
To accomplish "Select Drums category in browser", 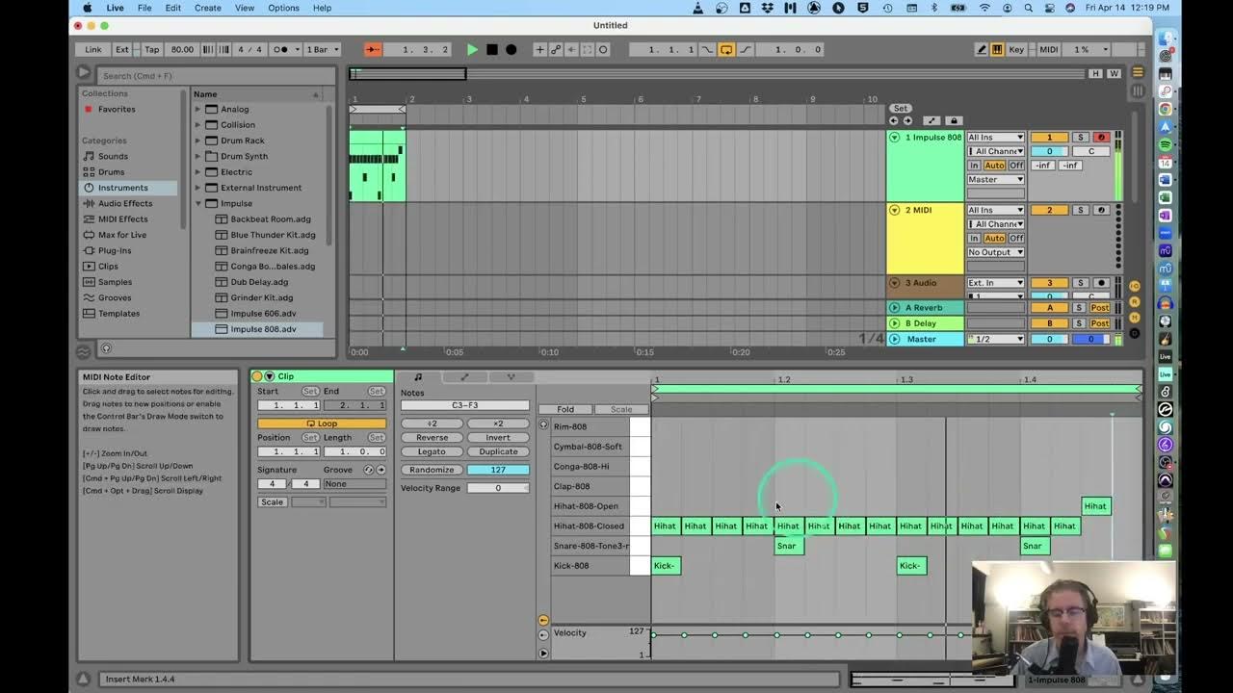I will pyautogui.click(x=112, y=171).
